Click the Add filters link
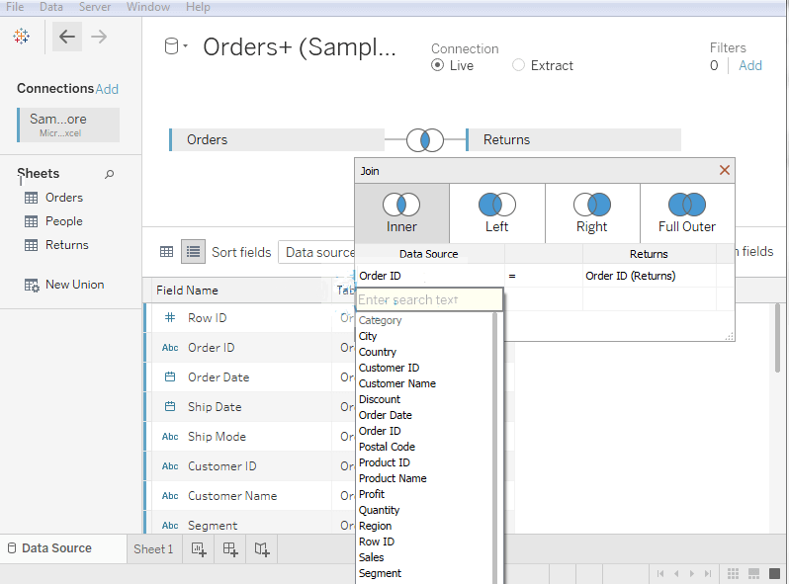 tap(749, 65)
